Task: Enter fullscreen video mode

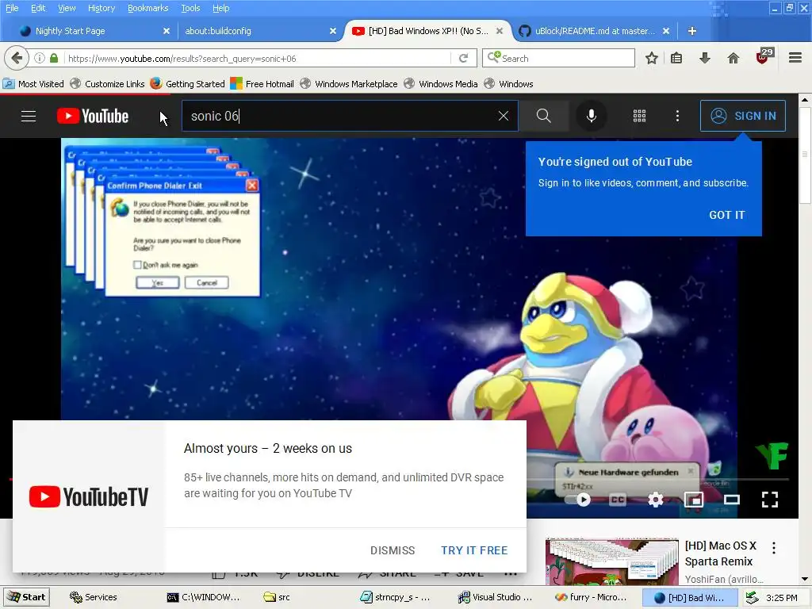Action: 770,500
